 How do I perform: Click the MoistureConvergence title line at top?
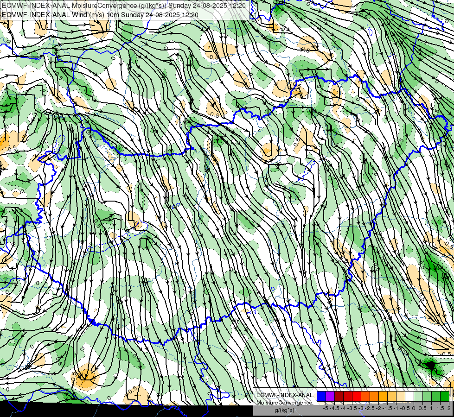pos(124,6)
